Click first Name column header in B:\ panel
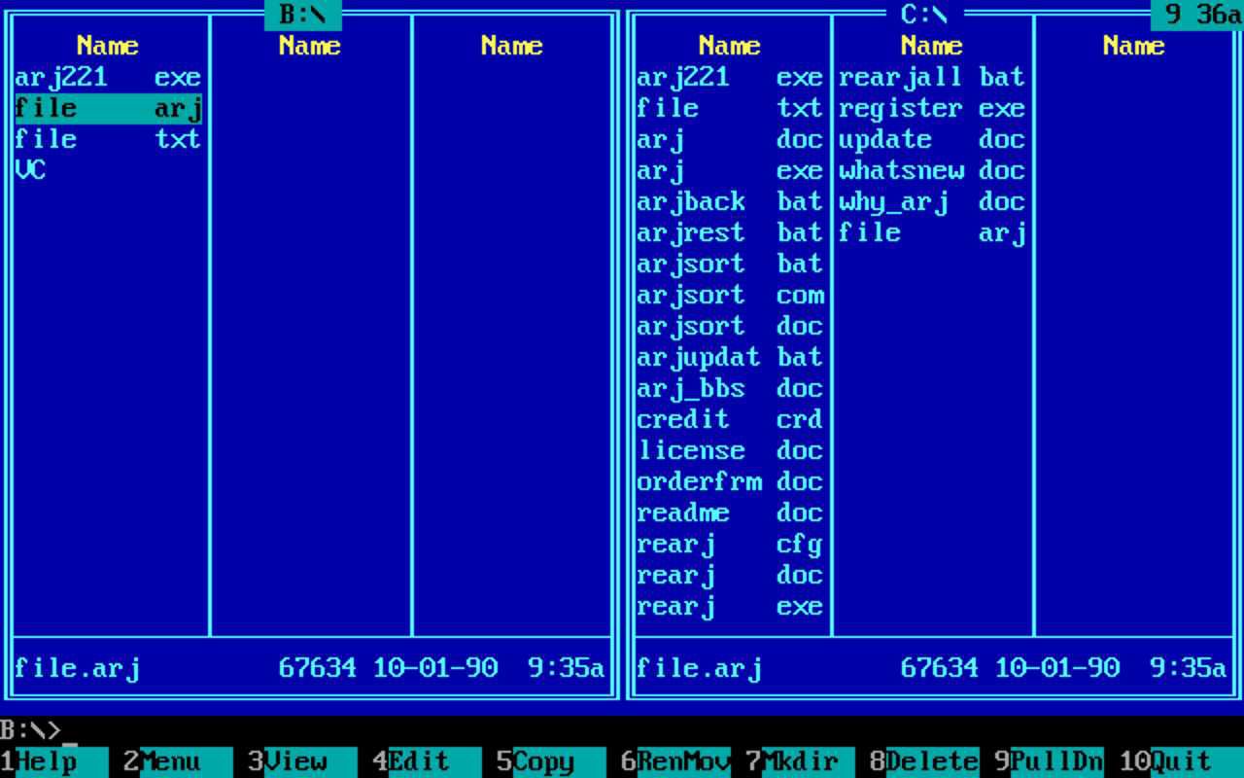Image resolution: width=1244 pixels, height=778 pixels. click(x=108, y=46)
